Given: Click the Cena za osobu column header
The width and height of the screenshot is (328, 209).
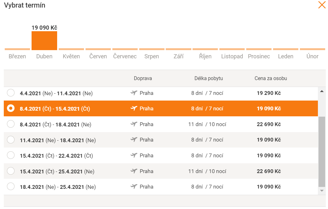Looking at the screenshot, I should click(x=271, y=78).
